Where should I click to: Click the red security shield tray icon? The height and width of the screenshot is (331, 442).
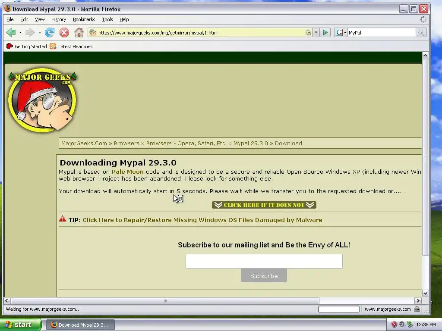394,325
